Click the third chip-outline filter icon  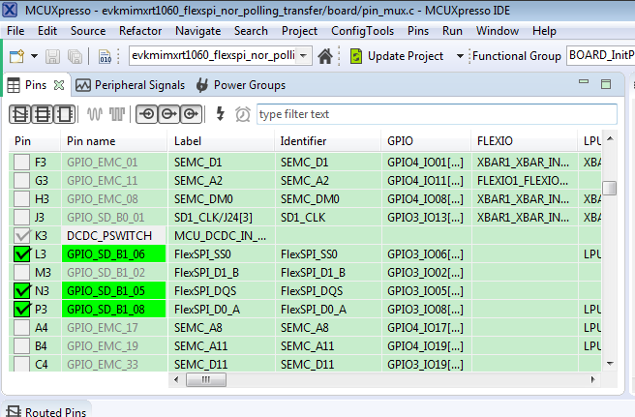65,114
